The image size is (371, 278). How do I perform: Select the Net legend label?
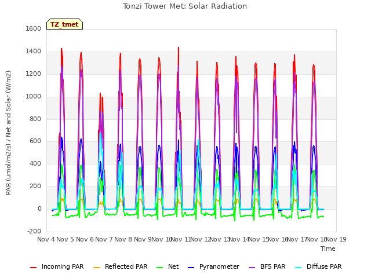pyautogui.click(x=173, y=266)
